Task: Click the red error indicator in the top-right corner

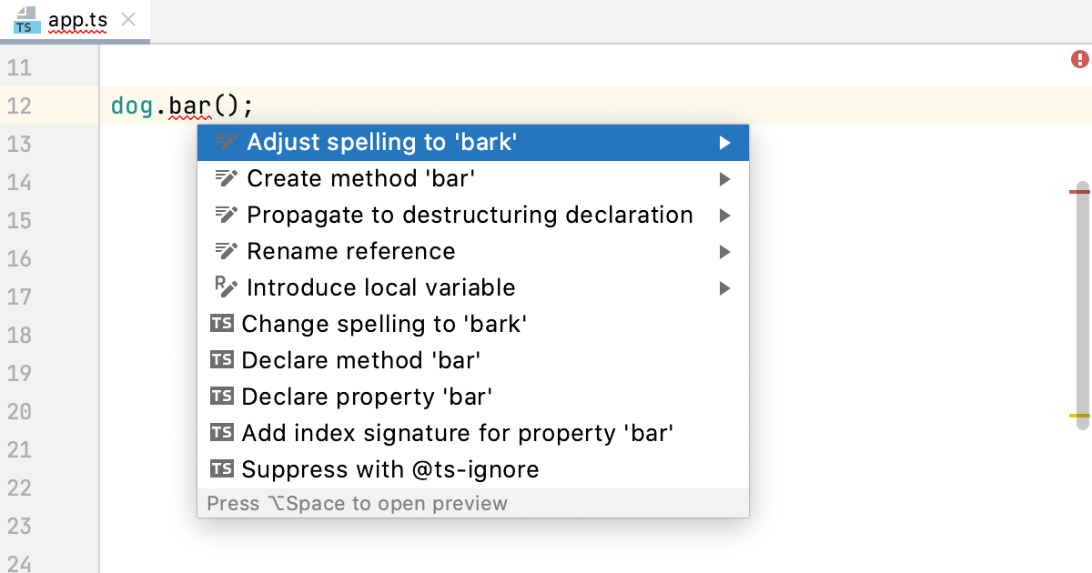Action: 1079,58
